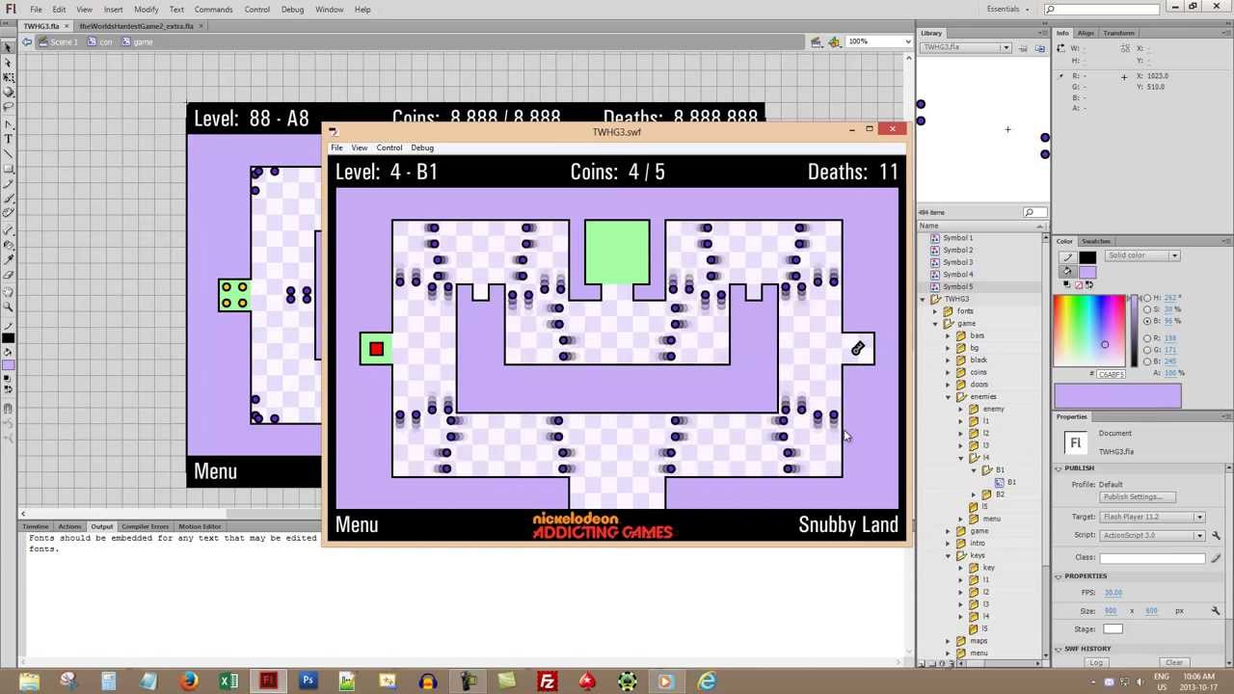Expand the B2 folder in Library
Screen dimensions: 1234x694
point(974,494)
